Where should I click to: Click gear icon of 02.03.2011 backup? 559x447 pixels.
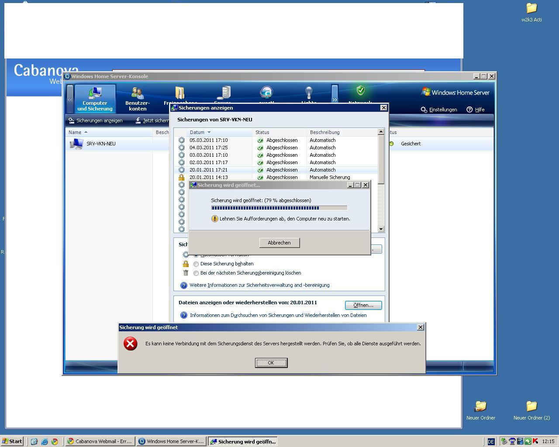[x=181, y=162]
